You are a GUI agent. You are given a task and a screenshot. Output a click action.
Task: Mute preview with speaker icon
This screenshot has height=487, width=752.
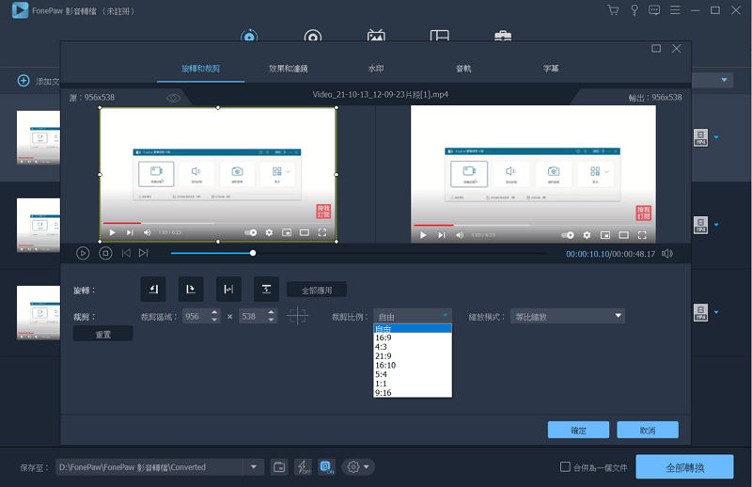coord(667,254)
